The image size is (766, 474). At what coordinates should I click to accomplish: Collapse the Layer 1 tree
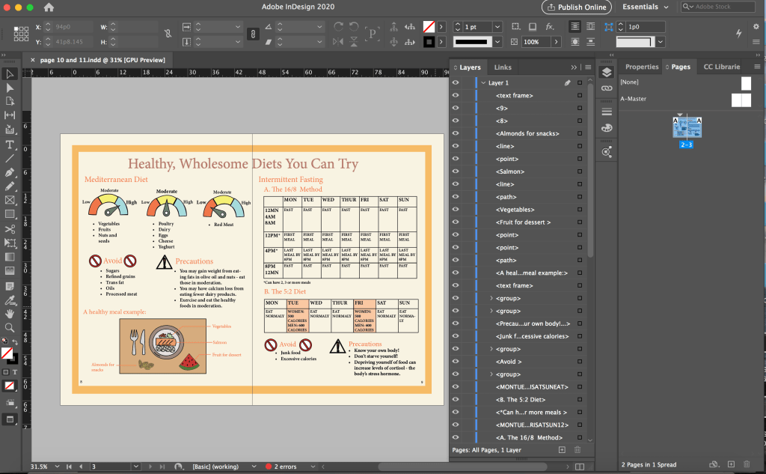pos(483,83)
